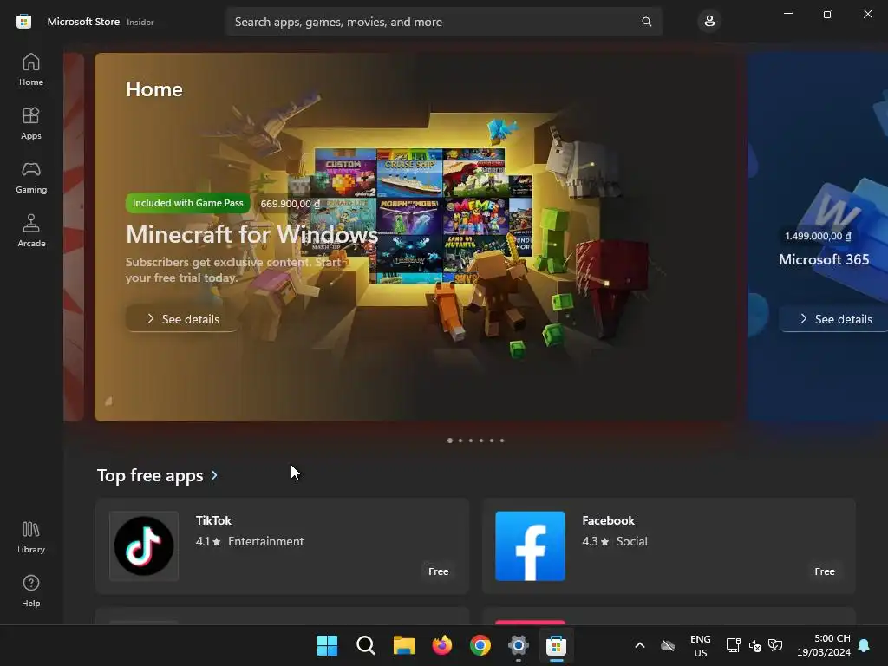Launch Google Chrome from the taskbar

[x=480, y=645]
